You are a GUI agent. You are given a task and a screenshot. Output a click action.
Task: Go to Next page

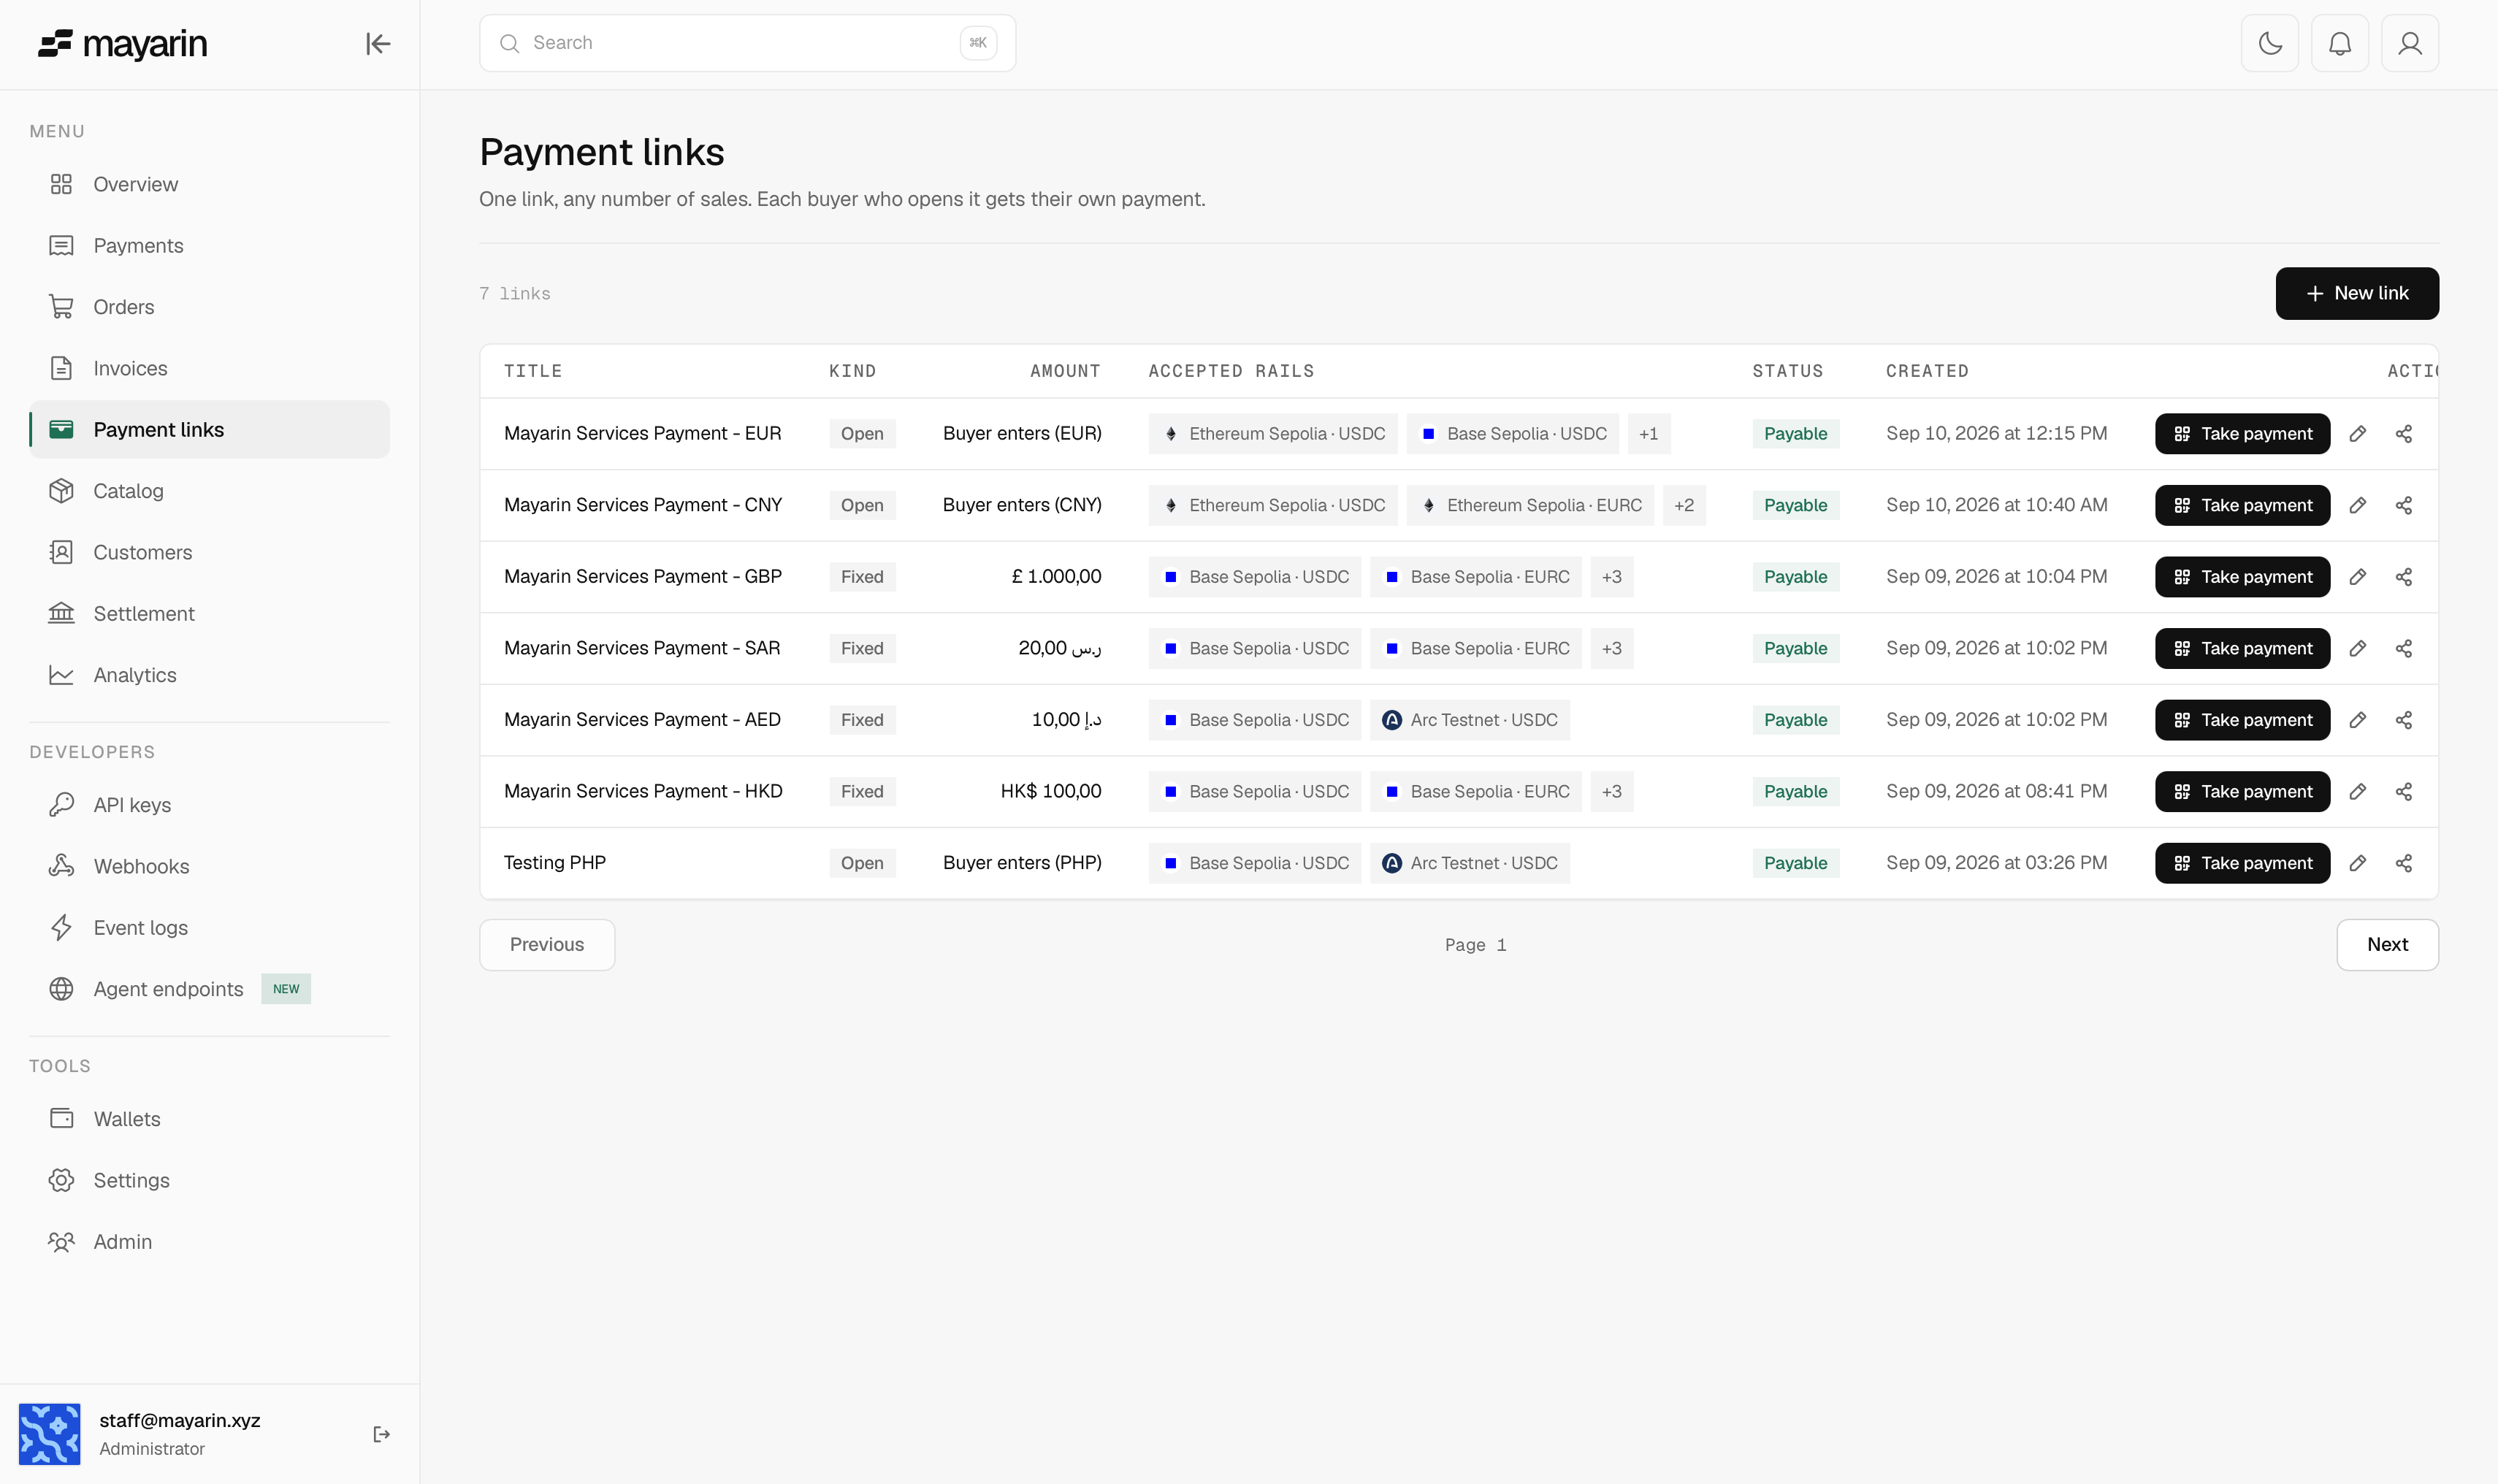(x=2387, y=945)
